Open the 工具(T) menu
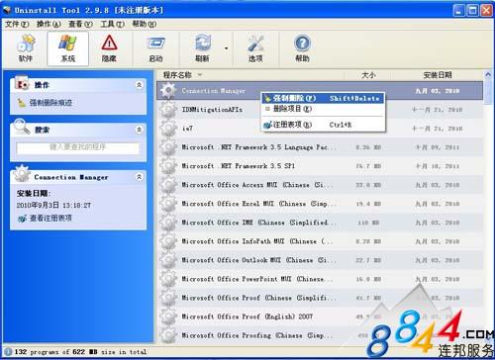Viewport: 495px width, 360px height. pos(112,24)
